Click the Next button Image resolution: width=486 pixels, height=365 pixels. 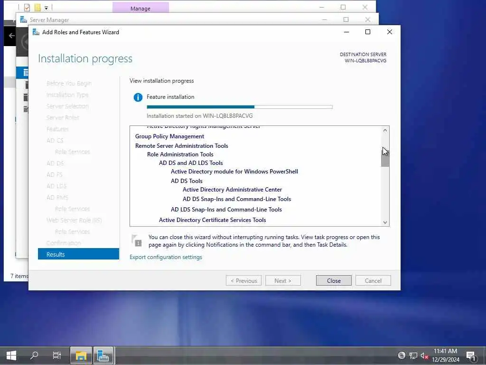pyautogui.click(x=283, y=280)
